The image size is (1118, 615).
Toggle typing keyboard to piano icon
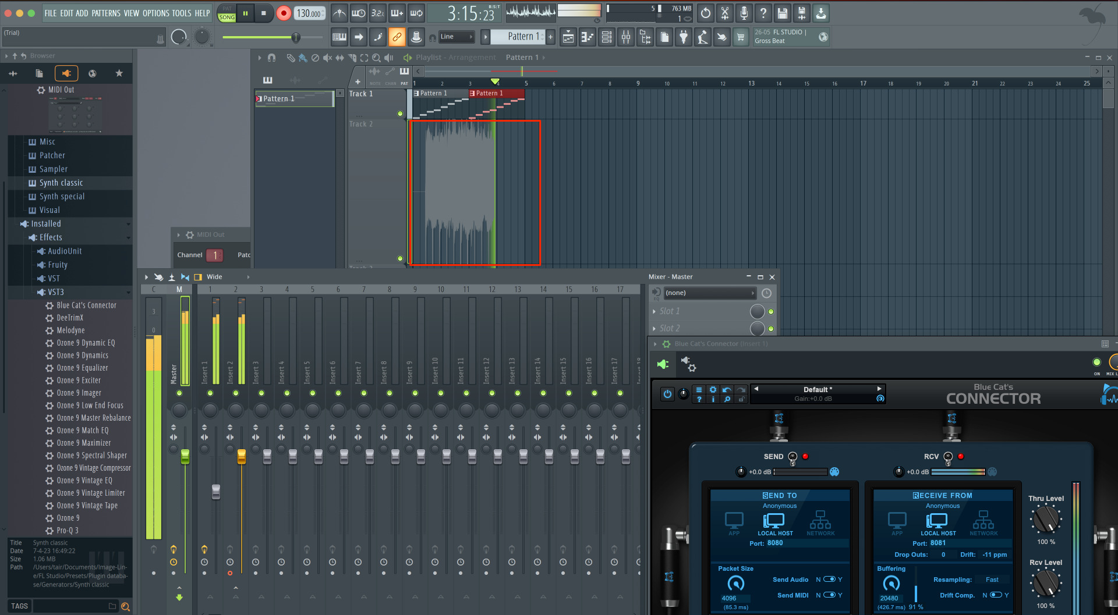[x=339, y=37]
